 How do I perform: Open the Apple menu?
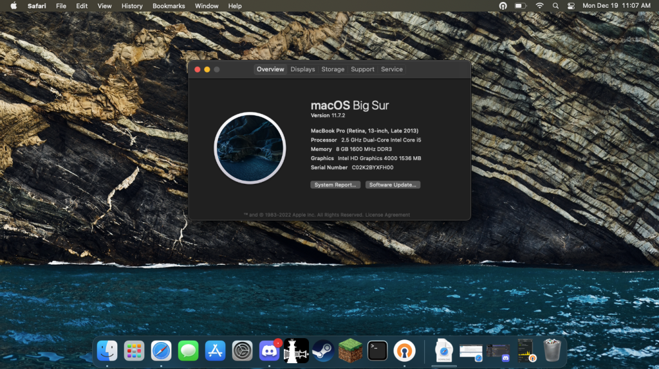point(14,6)
